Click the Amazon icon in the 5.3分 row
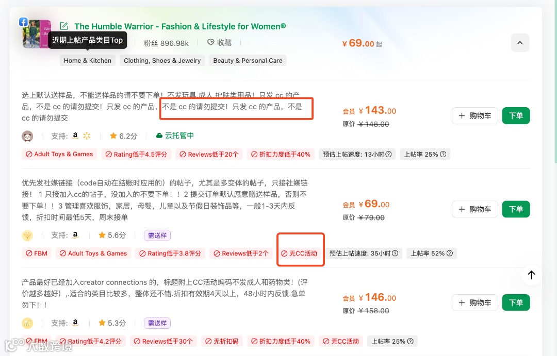The image size is (557, 356). tap(75, 323)
